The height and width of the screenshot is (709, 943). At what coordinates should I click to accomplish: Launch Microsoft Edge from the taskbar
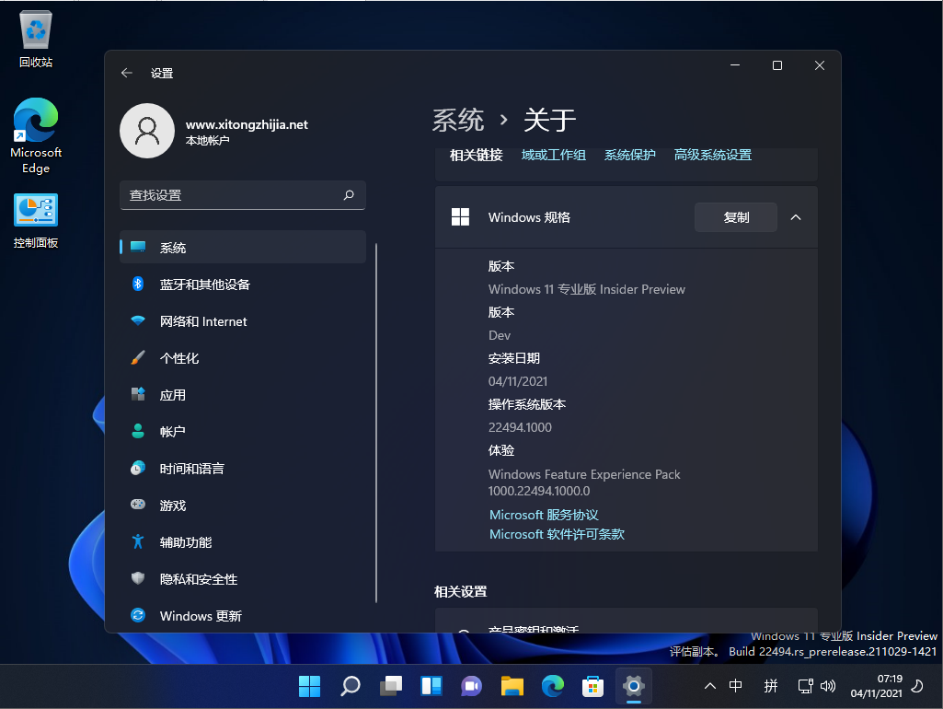click(552, 686)
